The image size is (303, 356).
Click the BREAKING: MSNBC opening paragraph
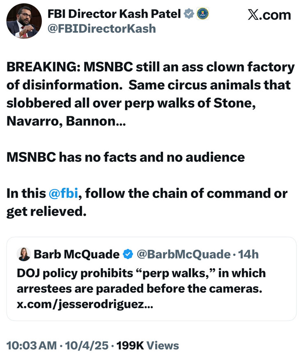150,94
